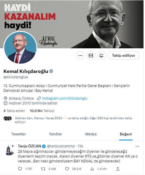The height and width of the screenshot is (175, 145).
Task: Toggle the notification bell icon
Action: (101, 55)
